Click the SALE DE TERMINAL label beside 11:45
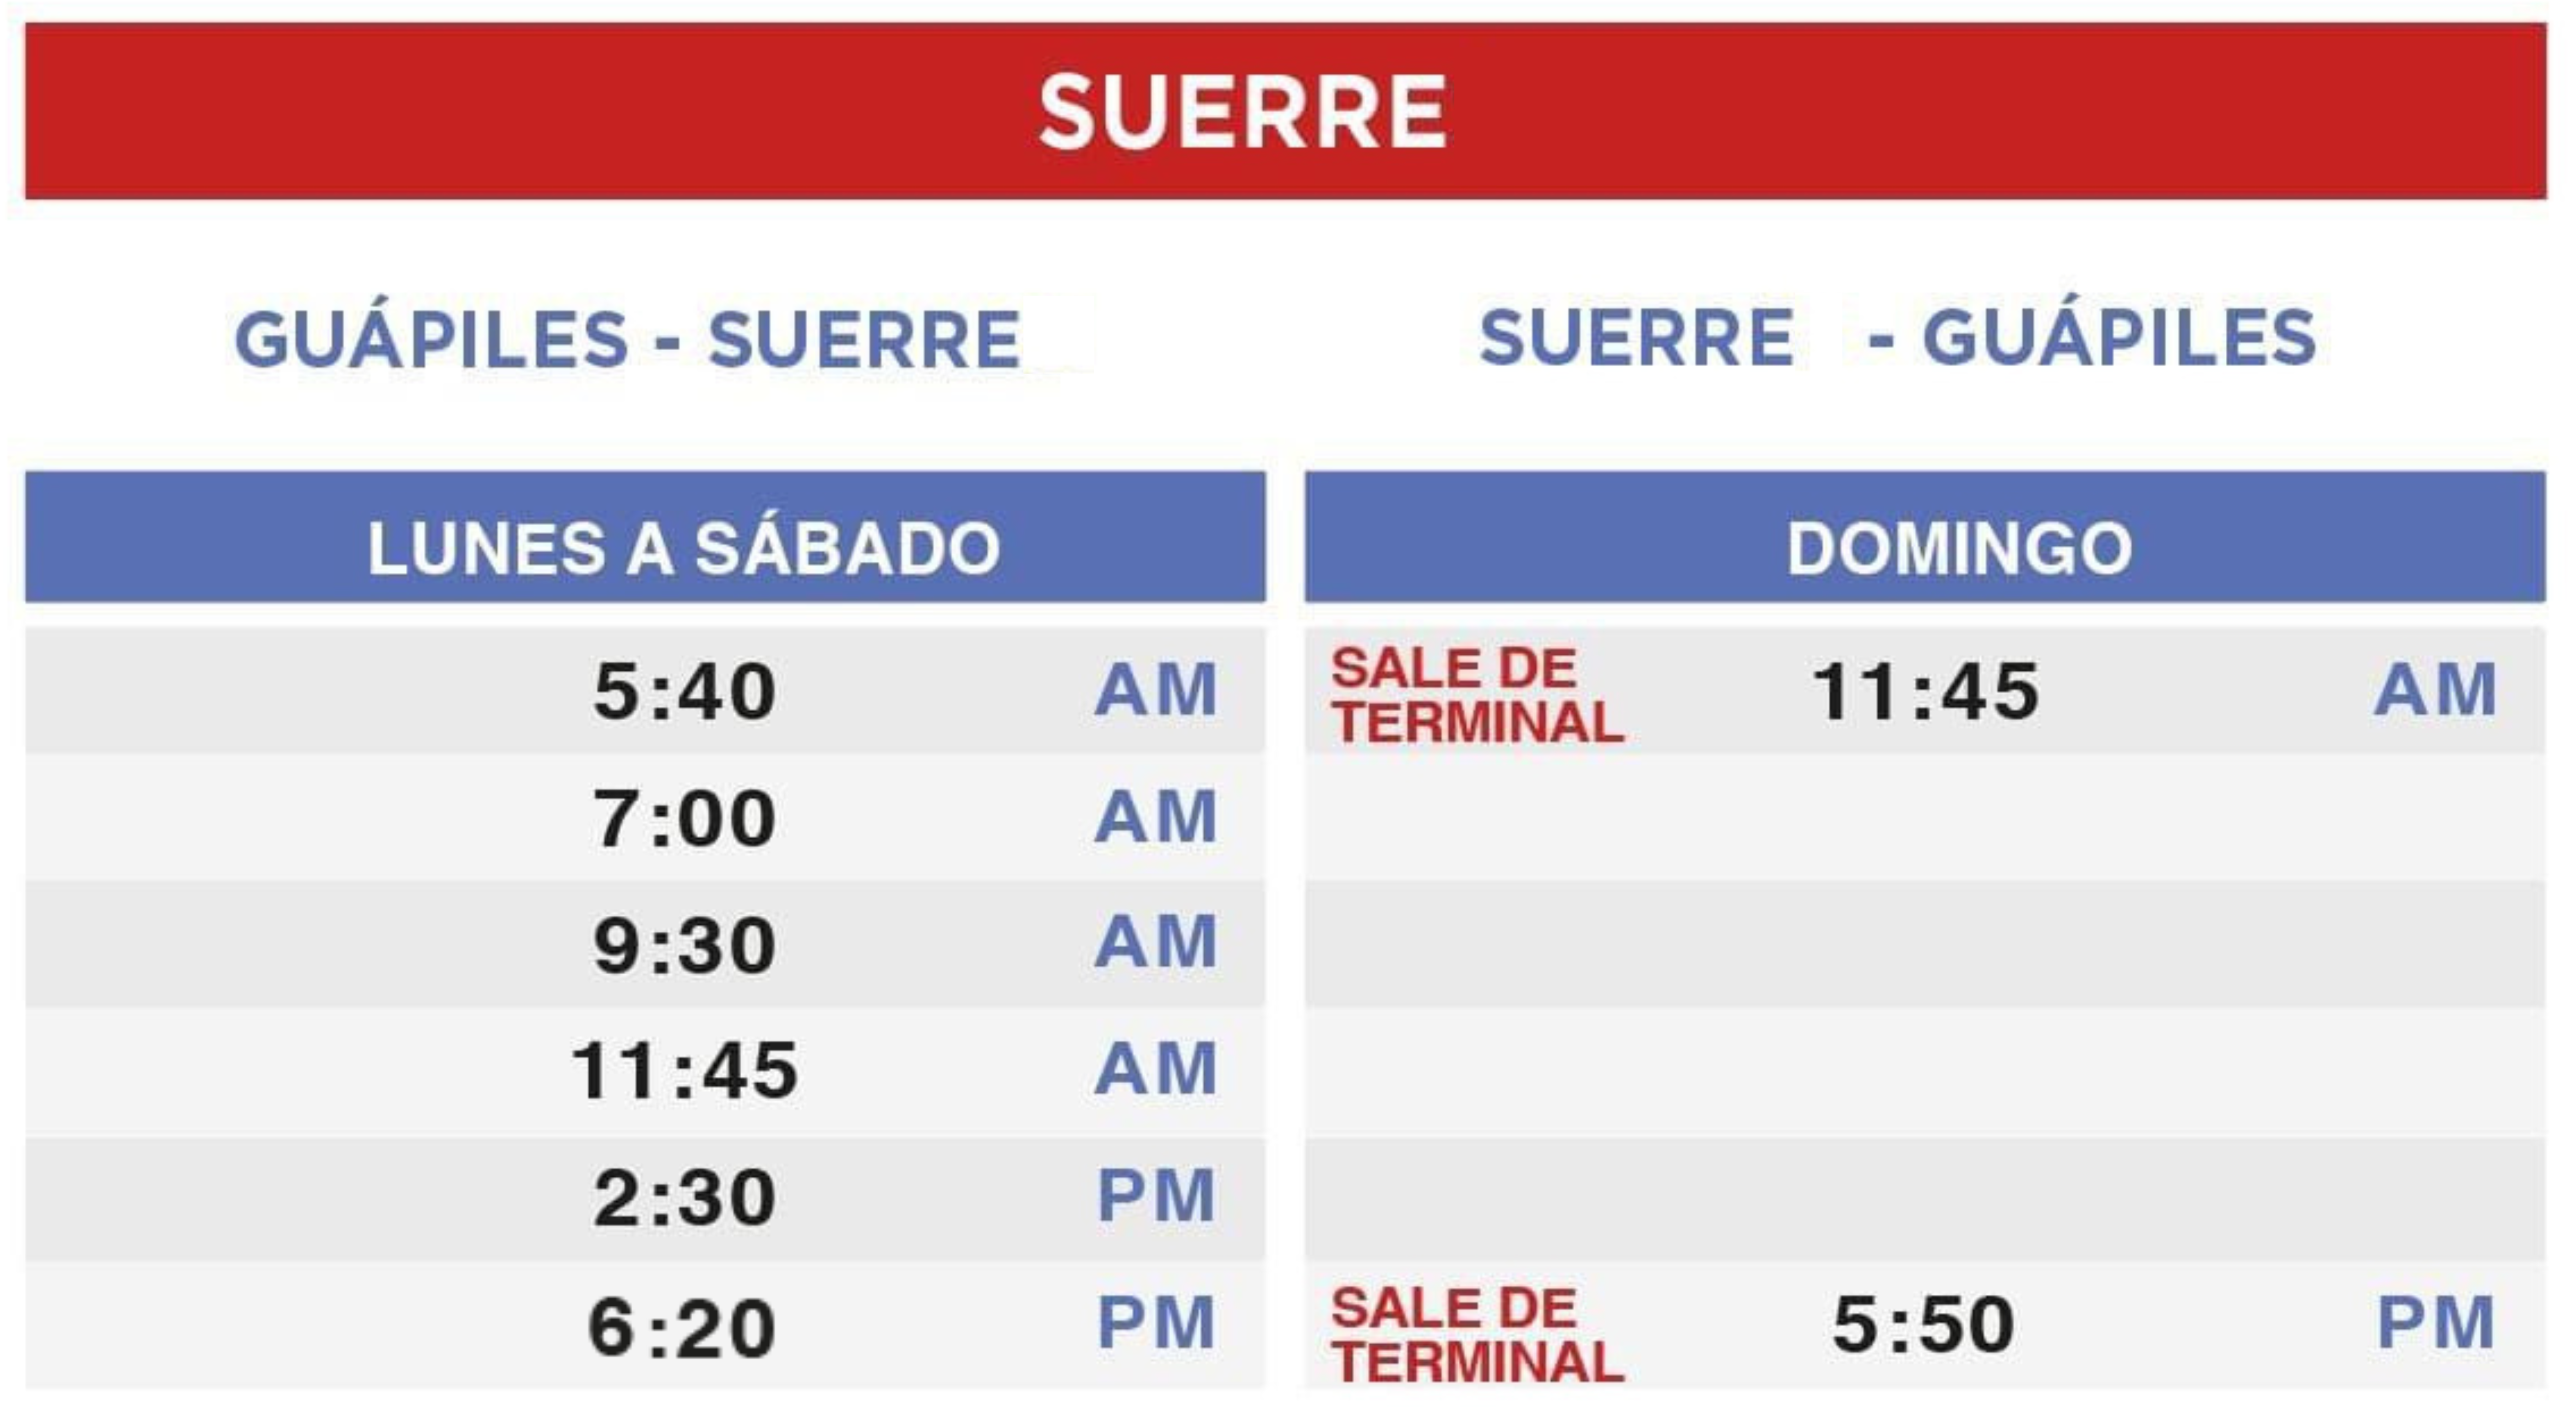This screenshot has height=1407, width=2576. [1477, 695]
